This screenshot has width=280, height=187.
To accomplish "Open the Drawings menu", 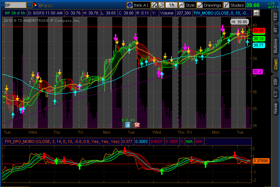I will (209, 5).
